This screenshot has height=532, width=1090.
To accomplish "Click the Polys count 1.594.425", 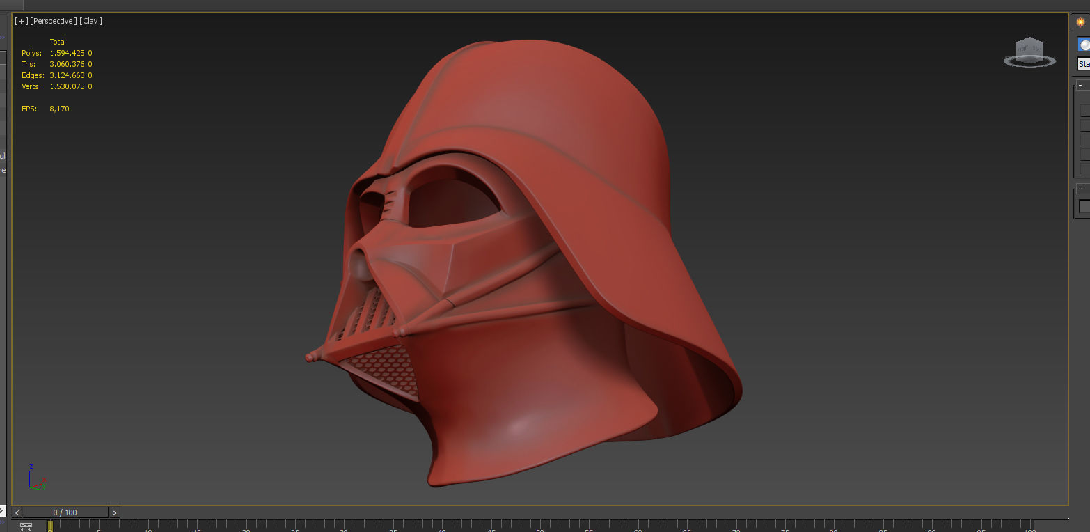I will click(67, 53).
